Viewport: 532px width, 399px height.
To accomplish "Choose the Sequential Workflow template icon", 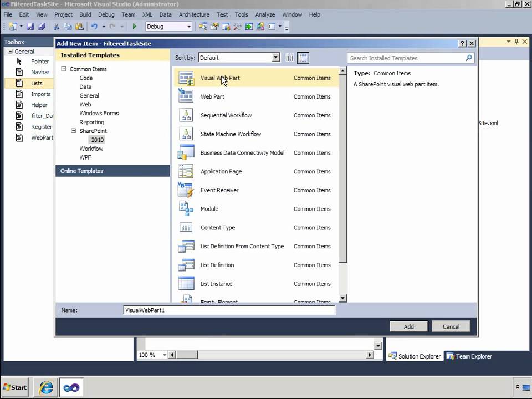I will point(186,115).
